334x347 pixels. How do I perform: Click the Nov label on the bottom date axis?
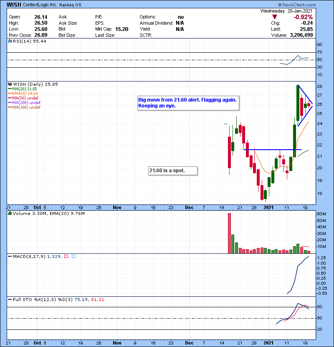tap(117, 343)
